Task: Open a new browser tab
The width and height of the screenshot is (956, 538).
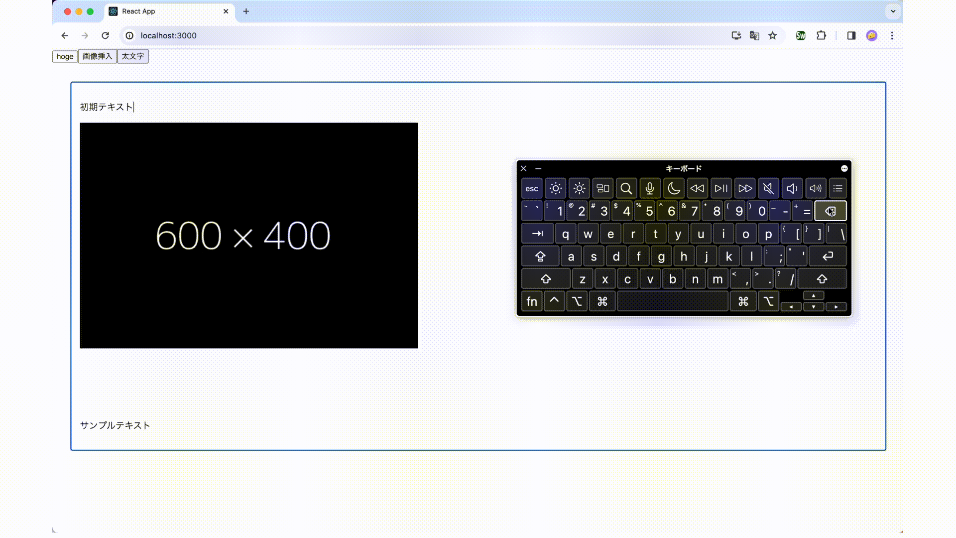Action: pos(246,11)
